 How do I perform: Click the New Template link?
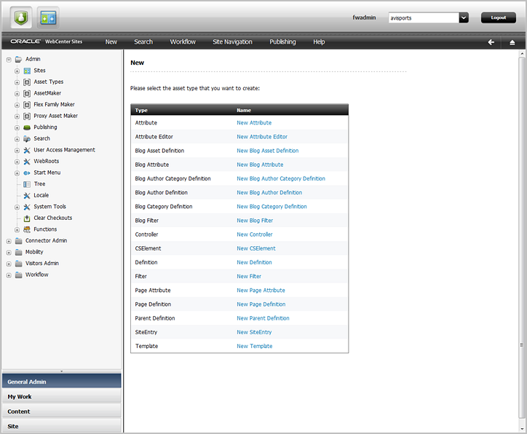pos(255,347)
